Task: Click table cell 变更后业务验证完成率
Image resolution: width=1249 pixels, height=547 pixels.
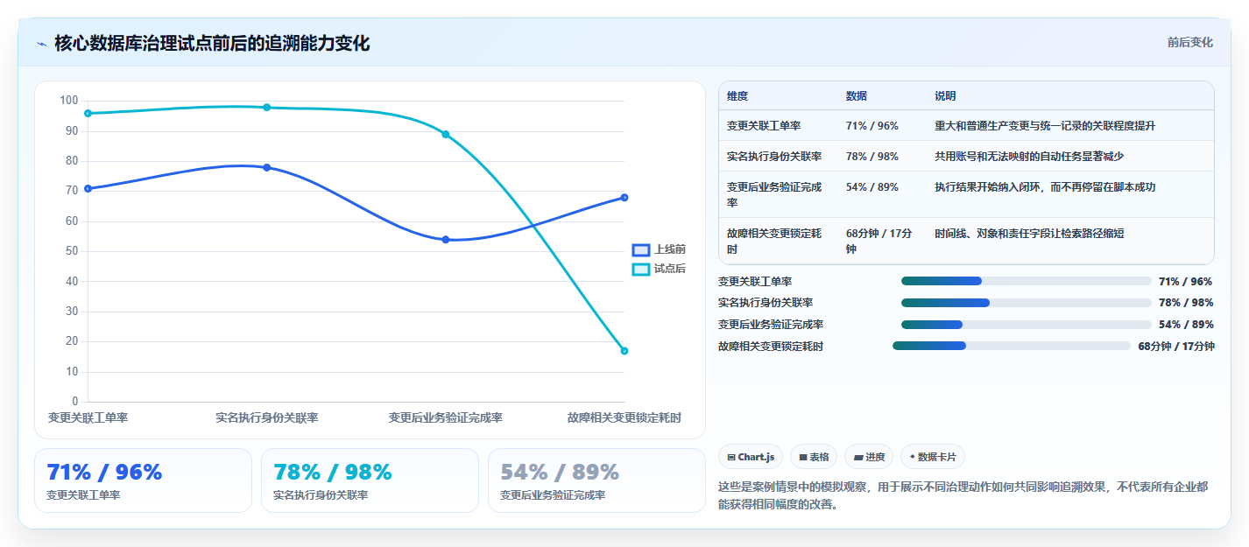Action: [774, 194]
